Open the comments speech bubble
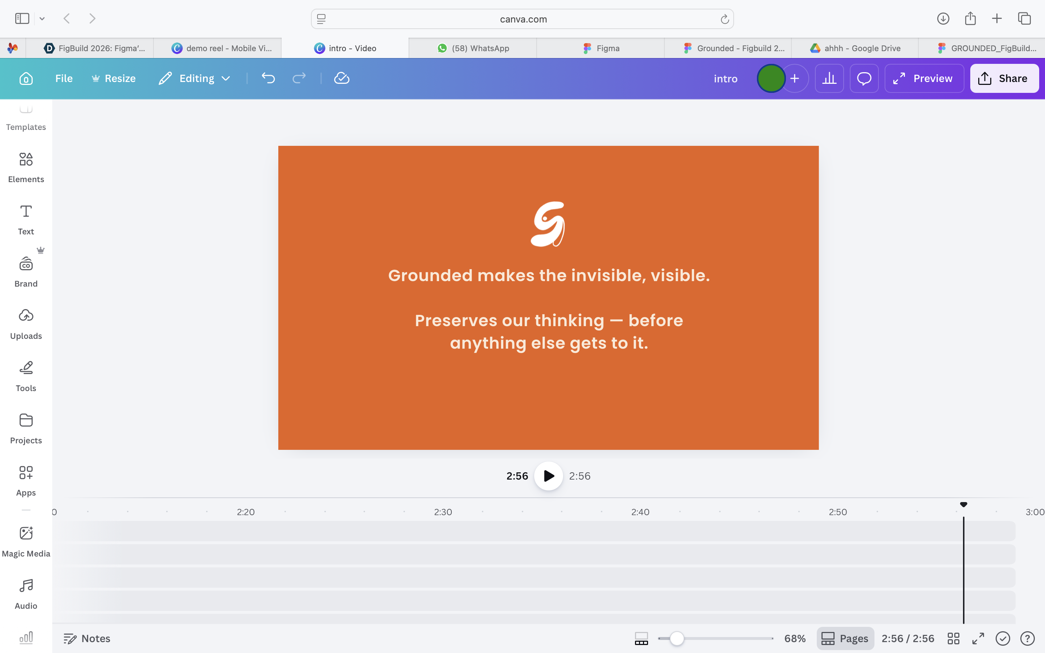This screenshot has width=1045, height=653. [864, 78]
